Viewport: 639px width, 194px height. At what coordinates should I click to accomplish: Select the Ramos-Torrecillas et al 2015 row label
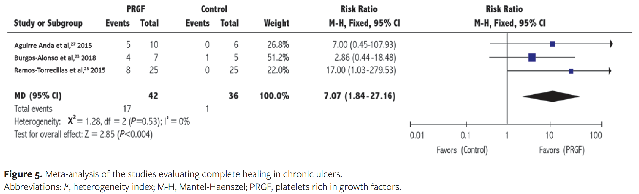(59, 70)
